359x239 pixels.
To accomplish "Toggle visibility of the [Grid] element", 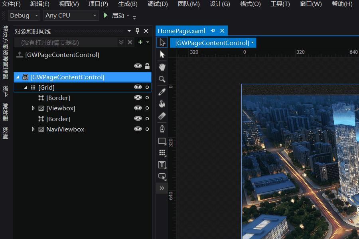I will pos(138,87).
